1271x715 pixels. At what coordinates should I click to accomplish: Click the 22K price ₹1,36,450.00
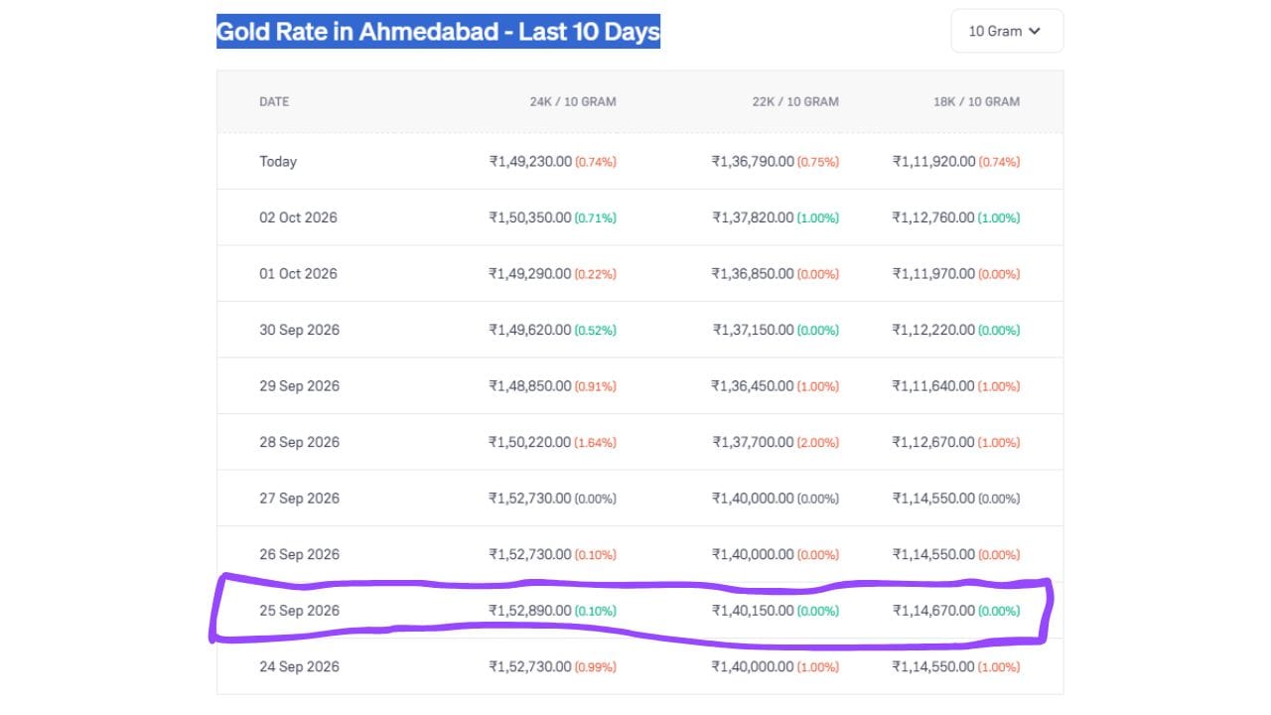click(753, 386)
